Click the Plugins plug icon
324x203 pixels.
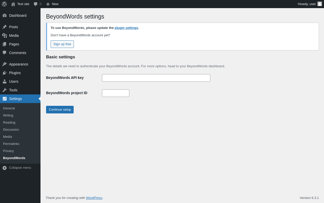coord(5,73)
